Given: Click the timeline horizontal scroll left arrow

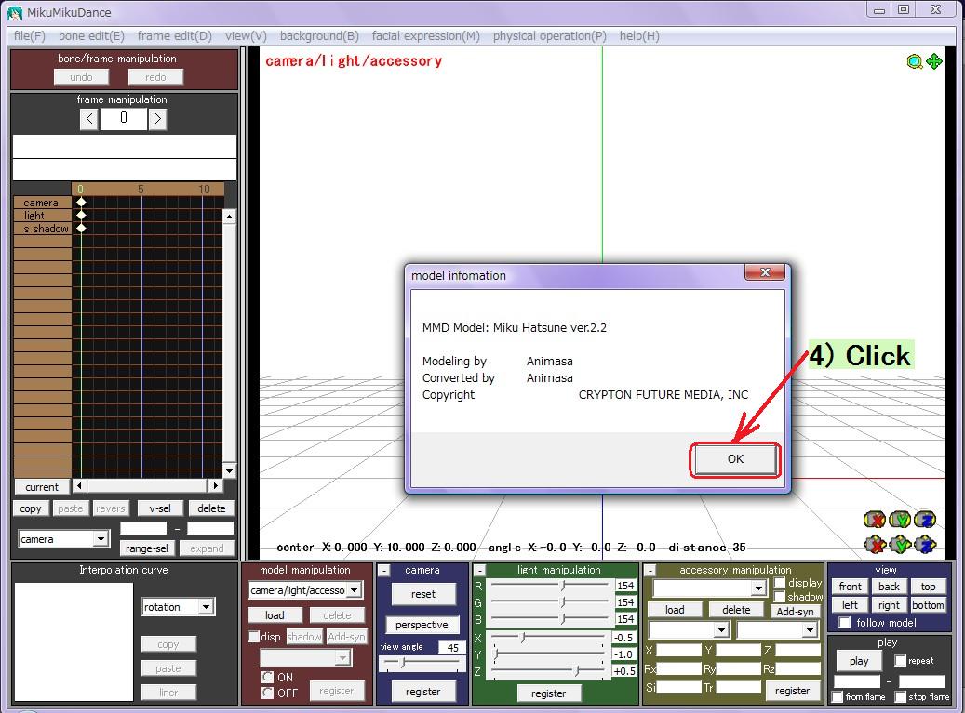Looking at the screenshot, I should (79, 485).
